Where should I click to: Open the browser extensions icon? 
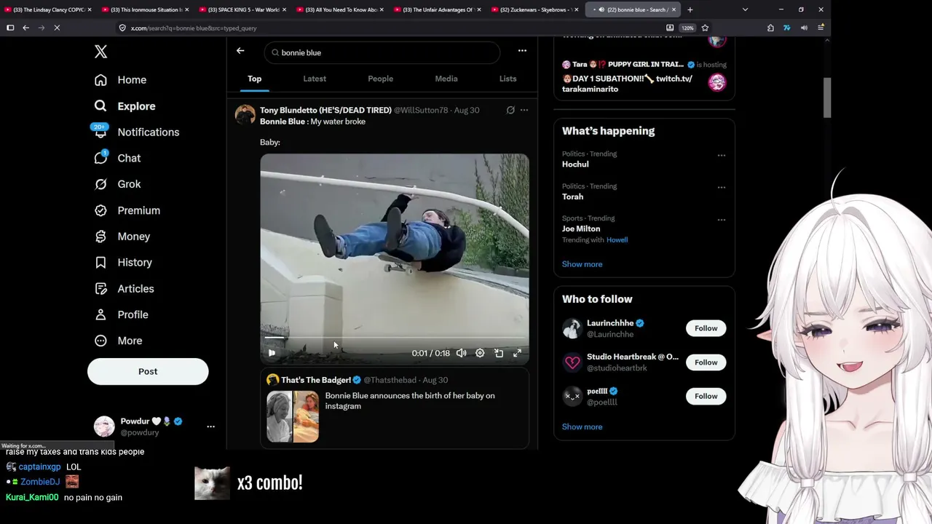[x=770, y=28]
